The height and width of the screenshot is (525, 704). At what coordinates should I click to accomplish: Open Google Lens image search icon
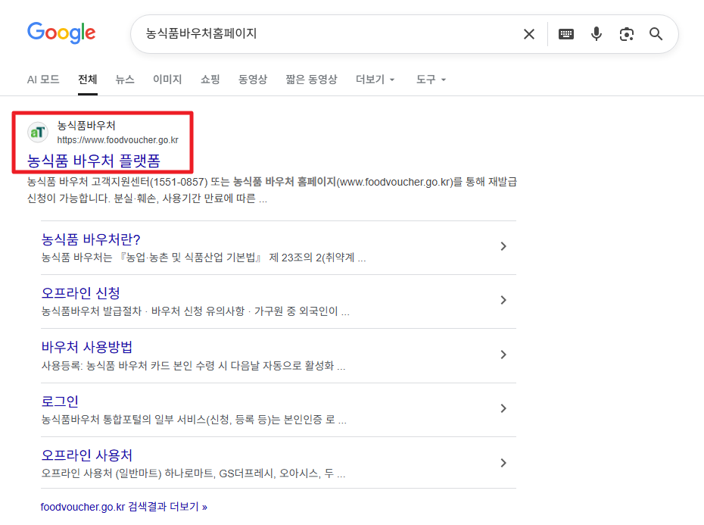(x=626, y=33)
